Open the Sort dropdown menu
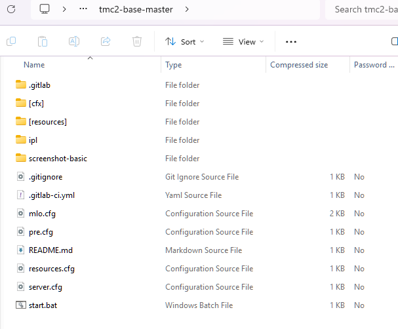 coord(184,41)
